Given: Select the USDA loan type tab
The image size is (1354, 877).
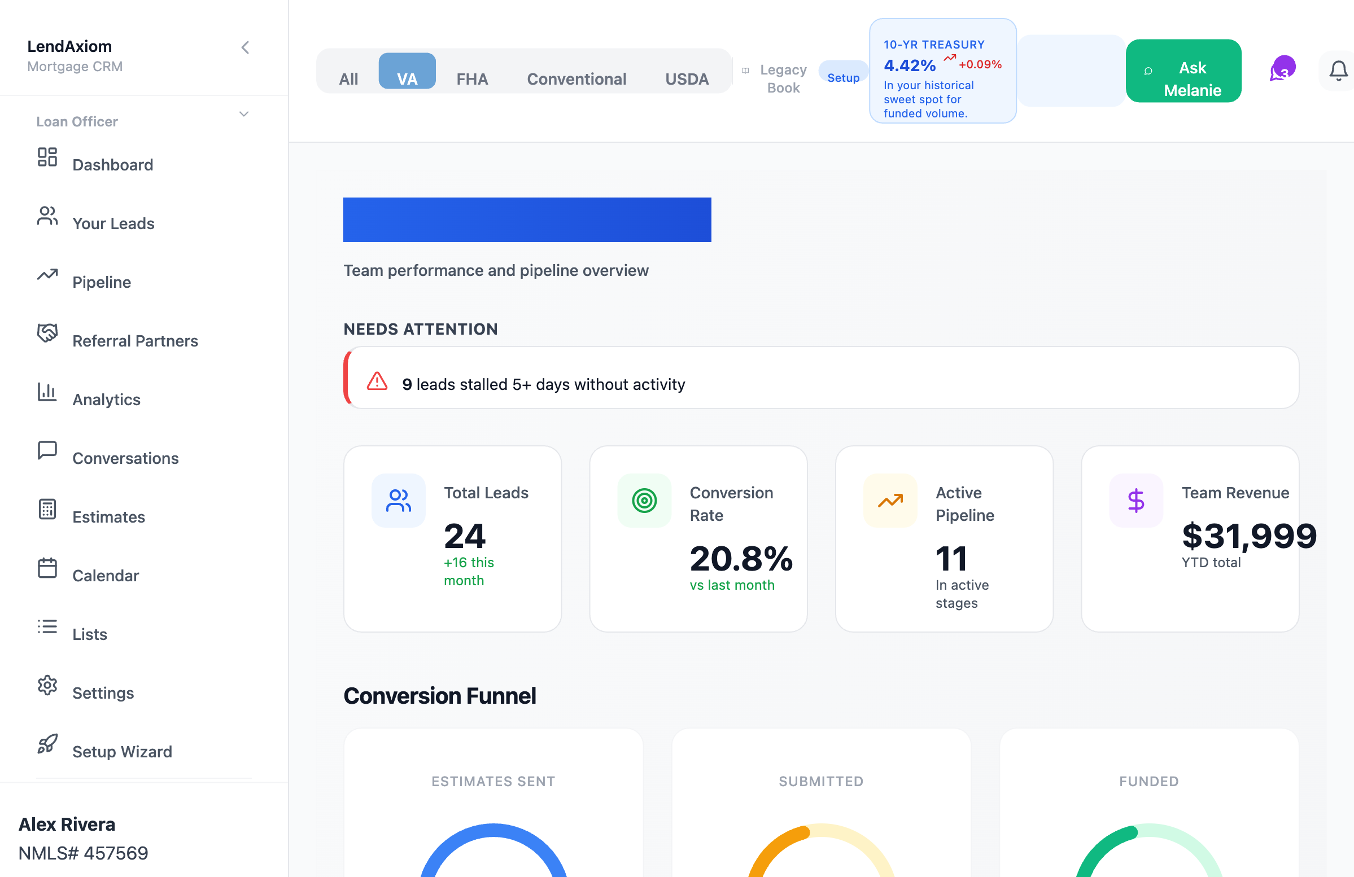Looking at the screenshot, I should click(687, 78).
